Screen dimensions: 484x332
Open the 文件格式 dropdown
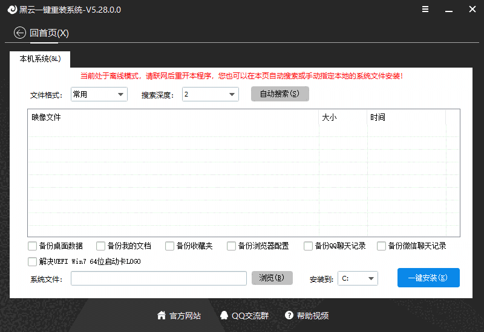click(x=99, y=94)
